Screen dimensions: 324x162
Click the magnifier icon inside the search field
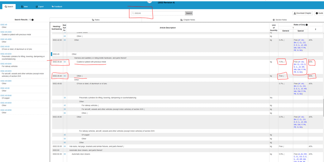pyautogui.click(x=133, y=13)
